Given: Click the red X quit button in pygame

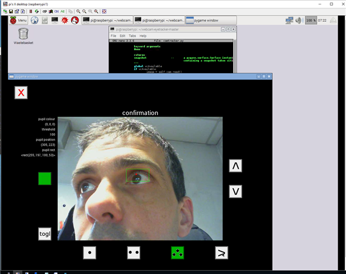Looking at the screenshot, I should pyautogui.click(x=21, y=92).
